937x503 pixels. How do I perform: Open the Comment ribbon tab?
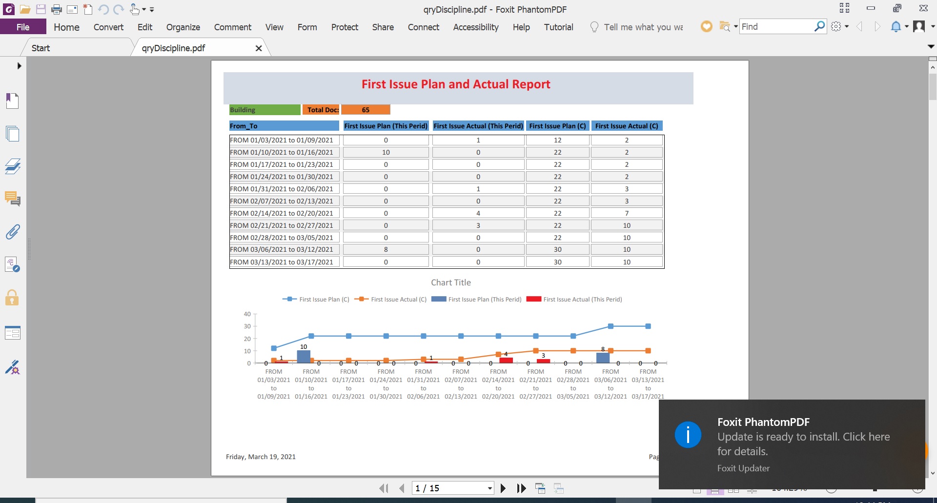(x=232, y=27)
